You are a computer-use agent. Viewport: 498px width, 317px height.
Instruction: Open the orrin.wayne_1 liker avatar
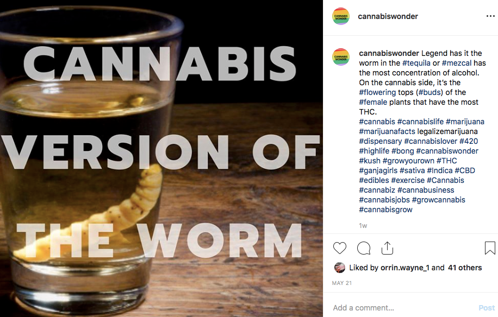click(x=339, y=268)
